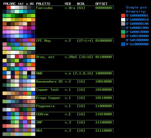Select version 'v.20e5' of Arne, ext

click(71, 57)
